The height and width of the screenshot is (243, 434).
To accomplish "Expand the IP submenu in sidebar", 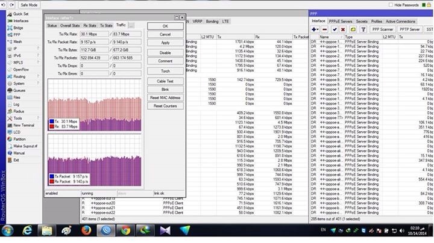I will pos(24,49).
